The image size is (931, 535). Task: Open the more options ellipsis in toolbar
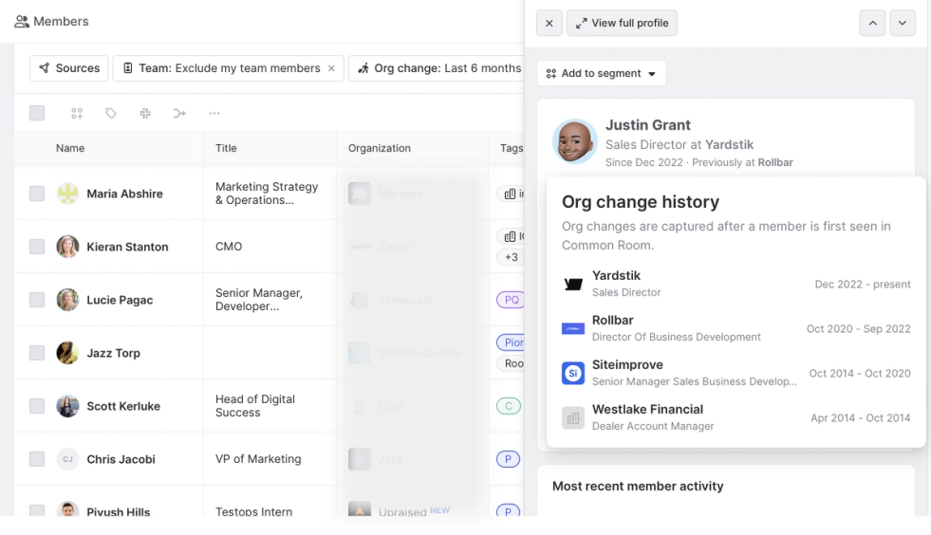click(214, 113)
